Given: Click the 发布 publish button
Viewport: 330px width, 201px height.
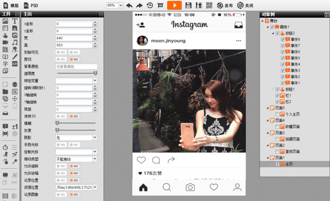Looking at the screenshot, I should point(225,5).
